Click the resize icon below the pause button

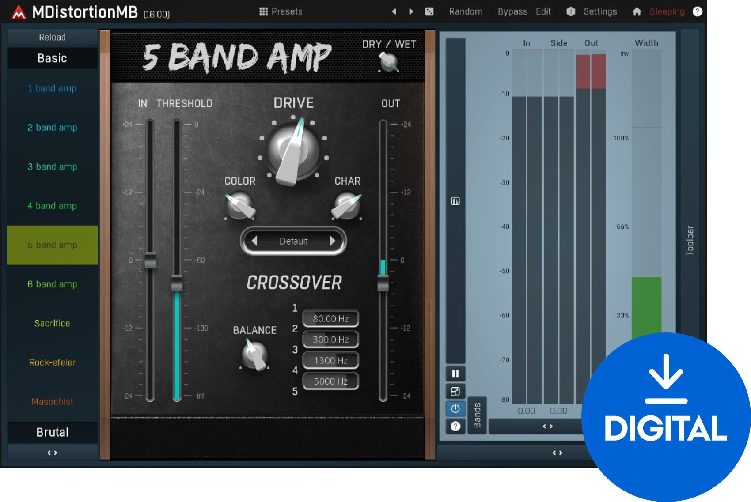coord(455,391)
